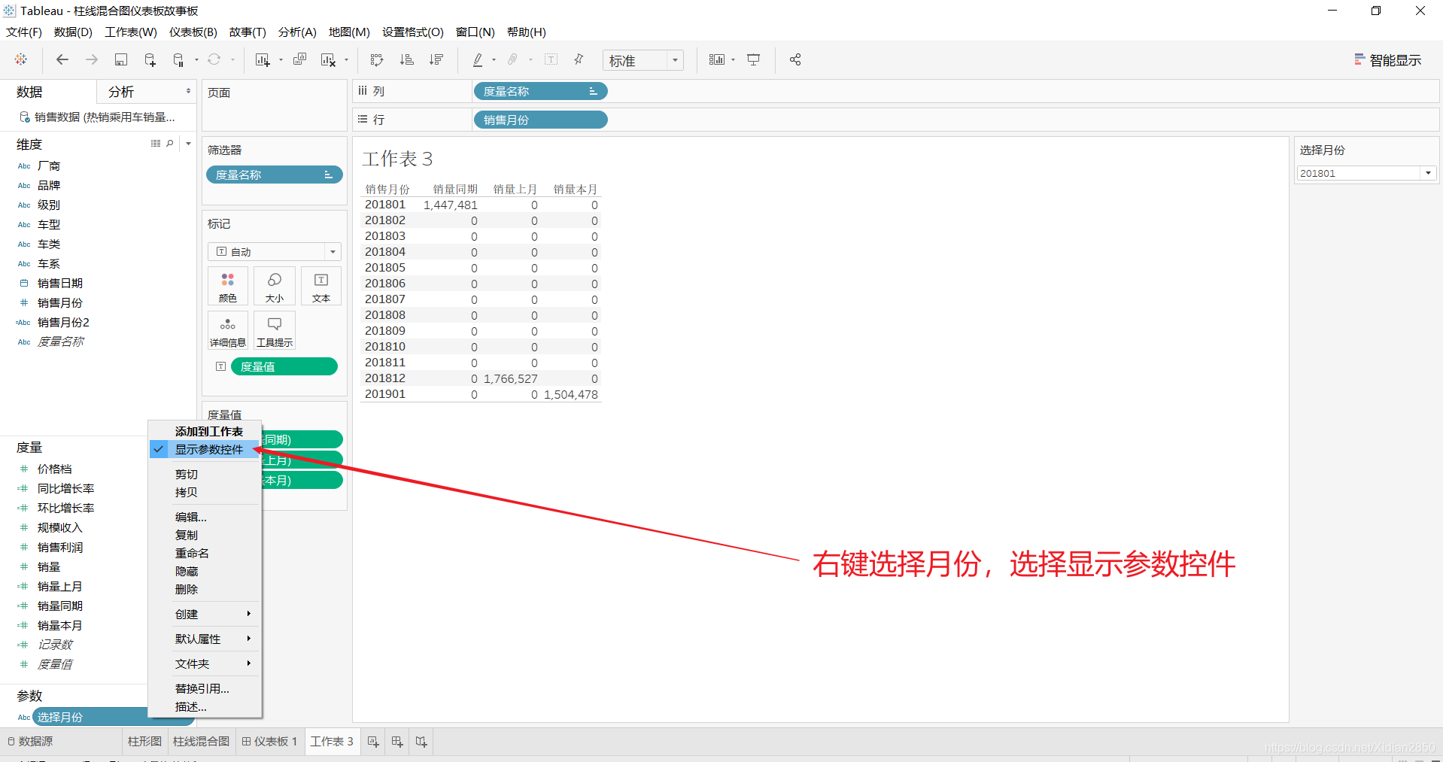Open the 仪表板(B) menu
This screenshot has width=1443, height=762.
(193, 32)
